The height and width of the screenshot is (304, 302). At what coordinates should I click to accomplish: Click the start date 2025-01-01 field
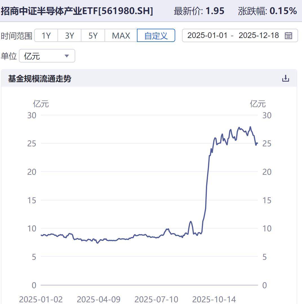point(207,35)
